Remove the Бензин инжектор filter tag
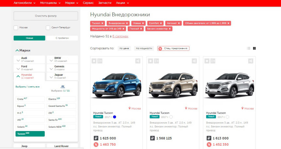Viewport: 281px width, 149px height. (170, 29)
